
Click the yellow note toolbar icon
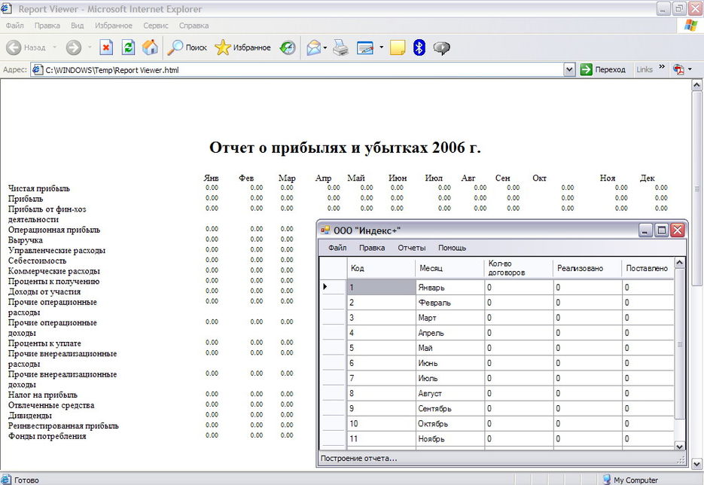pyautogui.click(x=398, y=47)
